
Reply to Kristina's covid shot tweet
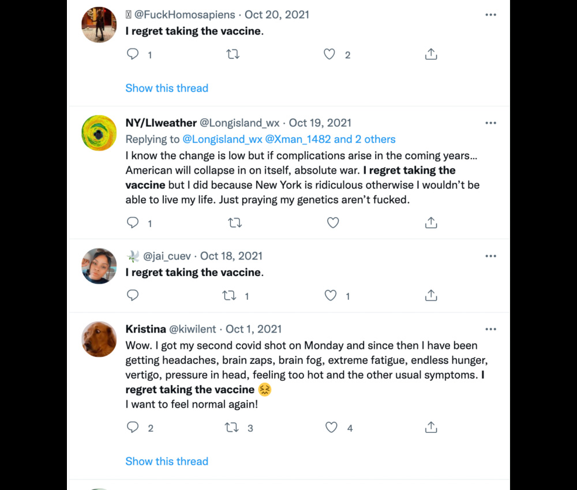tap(133, 427)
